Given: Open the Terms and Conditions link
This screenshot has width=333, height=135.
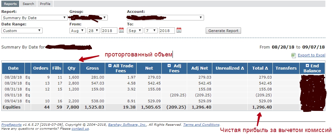Looking at the screenshot, I should coord(201,125).
